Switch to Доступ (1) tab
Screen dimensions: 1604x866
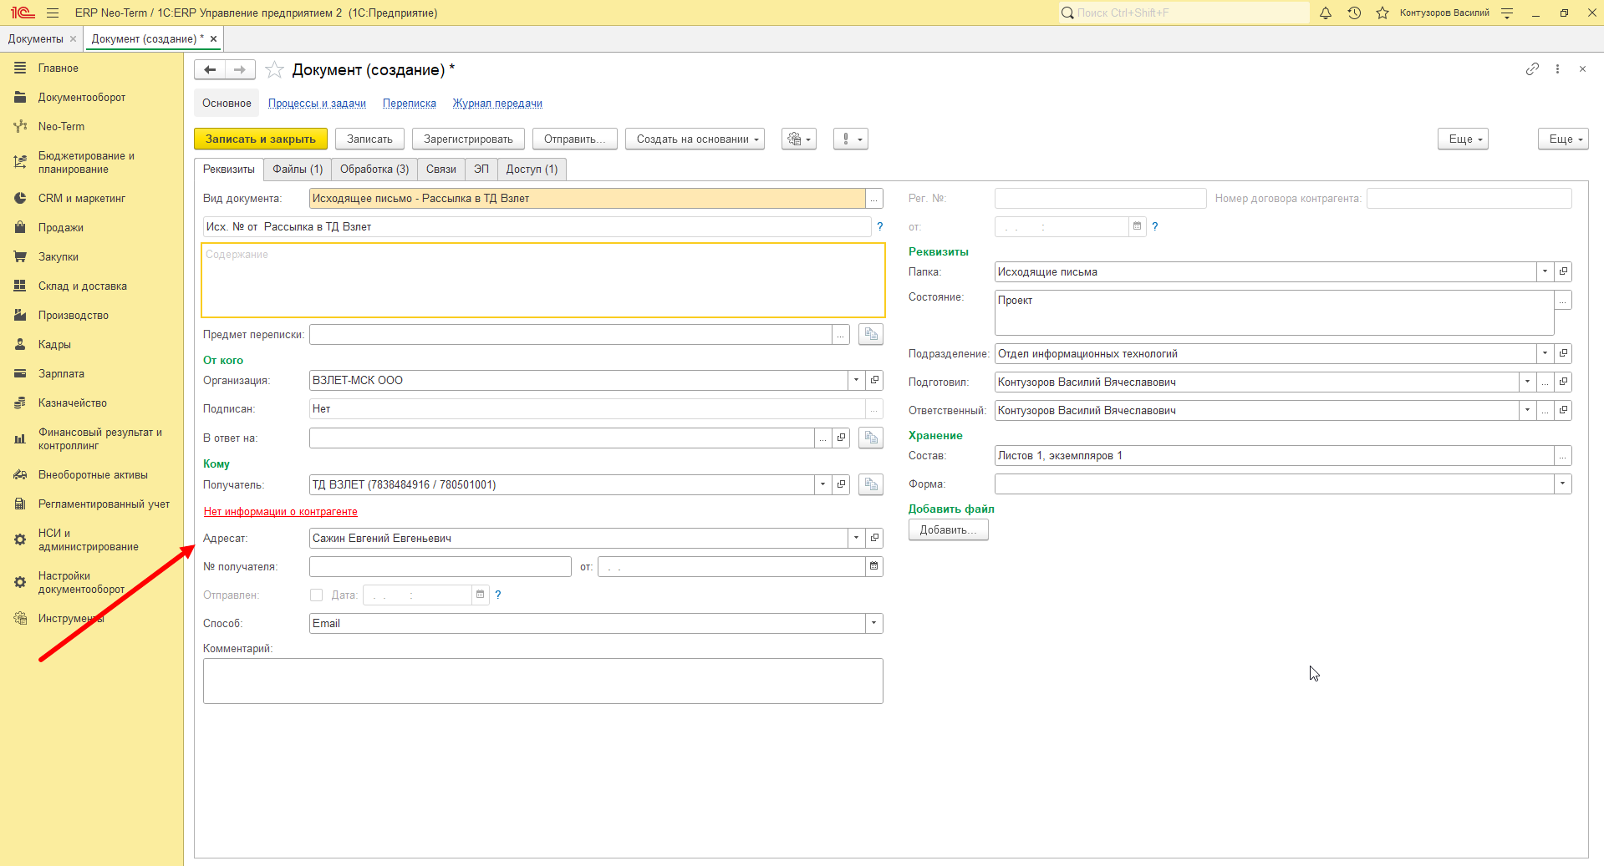[x=532, y=169]
